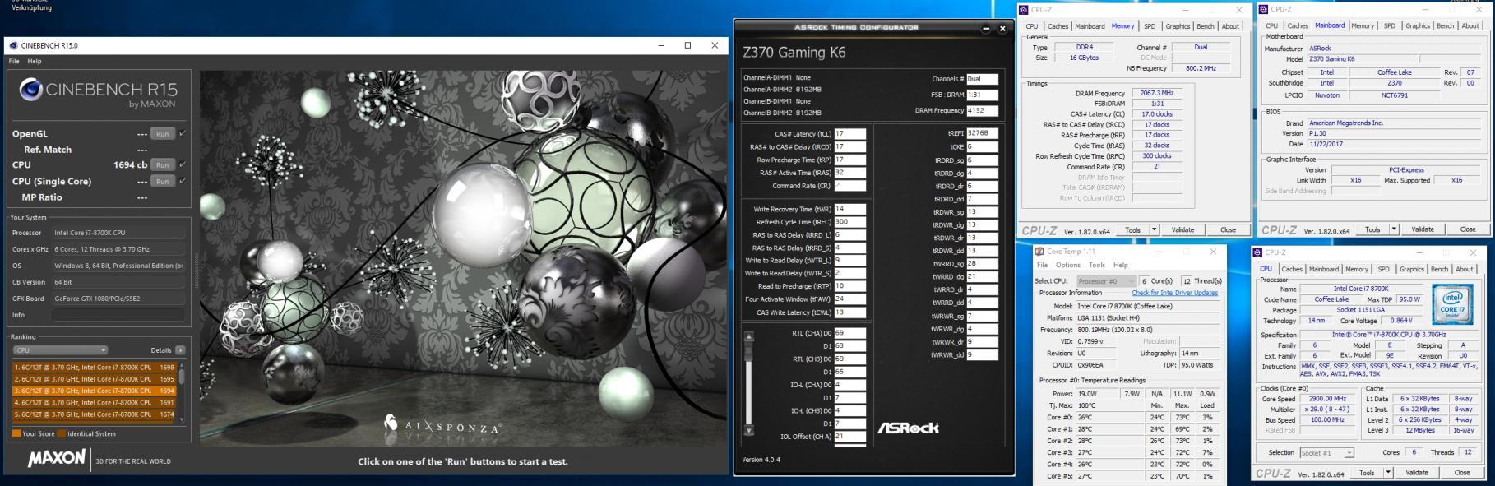Maximize the Cinebench R15.0 window

click(x=687, y=45)
